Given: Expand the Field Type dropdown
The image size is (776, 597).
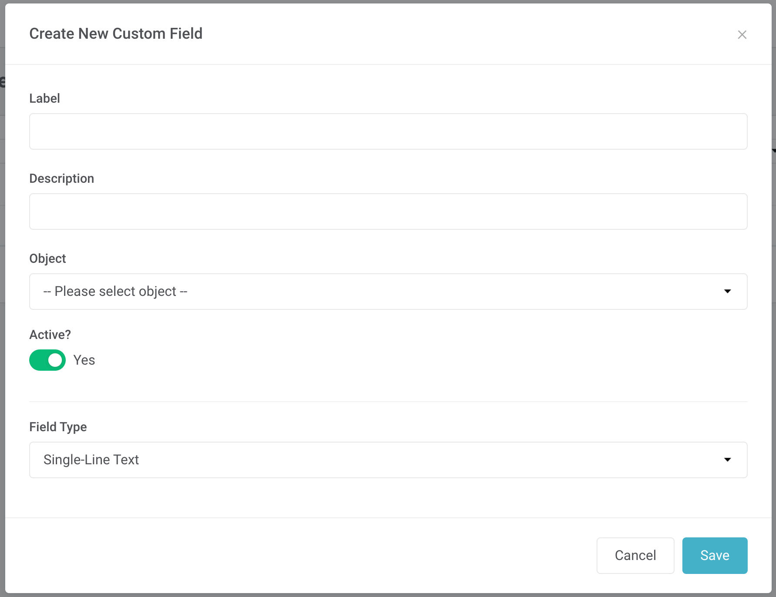Looking at the screenshot, I should pyautogui.click(x=388, y=460).
